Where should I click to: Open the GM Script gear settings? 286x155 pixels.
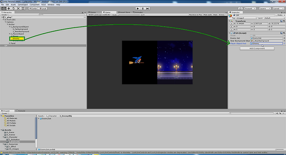[x=284, y=33]
